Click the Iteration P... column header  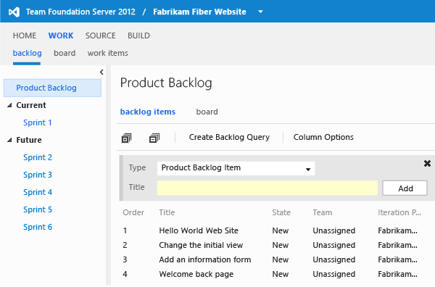click(x=399, y=212)
